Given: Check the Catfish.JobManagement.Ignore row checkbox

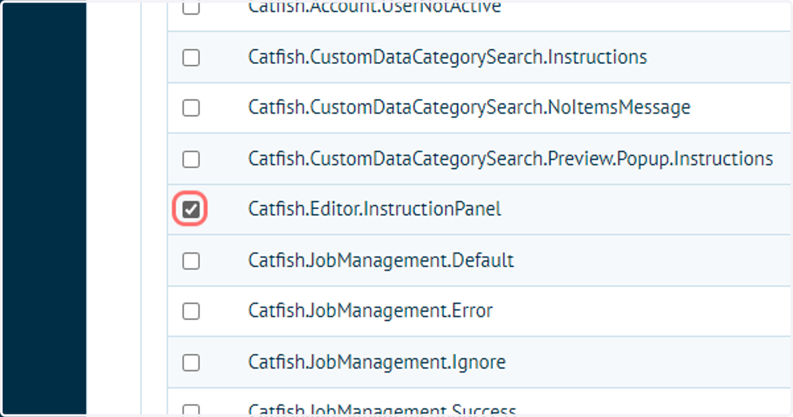Looking at the screenshot, I should 191,362.
